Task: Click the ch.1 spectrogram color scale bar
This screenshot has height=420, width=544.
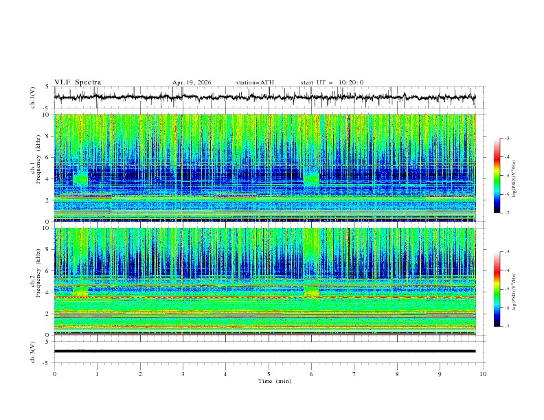Action: pyautogui.click(x=497, y=176)
